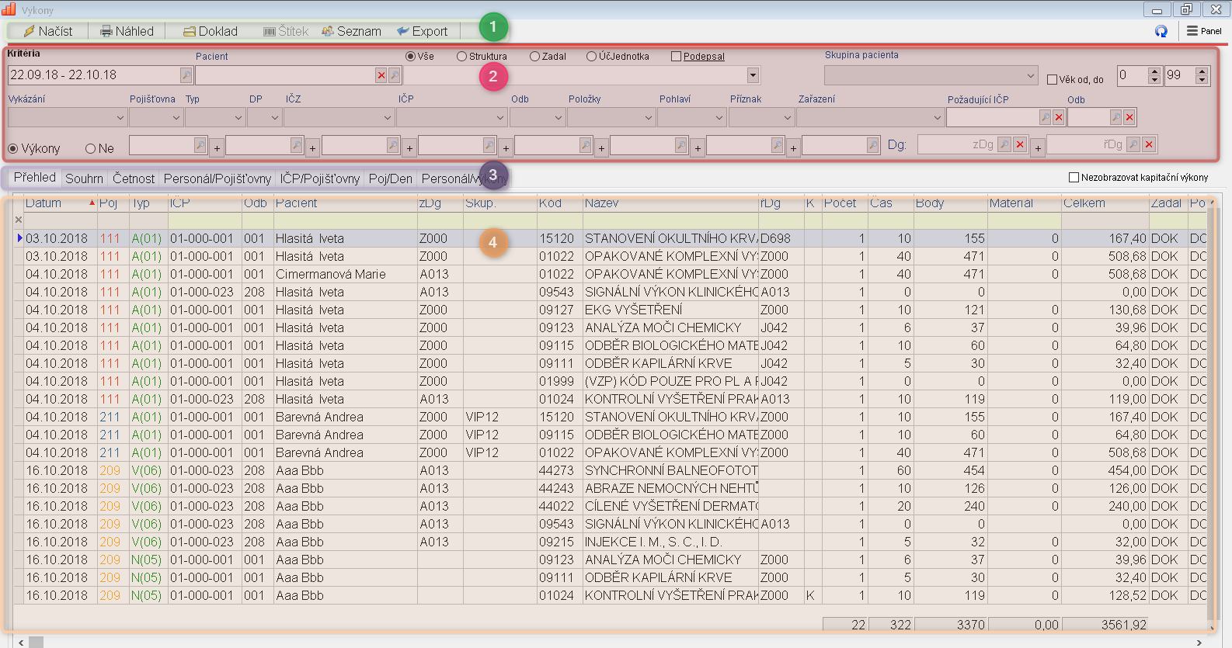Open the Poj/Den tab
Screen dimensions: 1232x648
pyautogui.click(x=390, y=178)
